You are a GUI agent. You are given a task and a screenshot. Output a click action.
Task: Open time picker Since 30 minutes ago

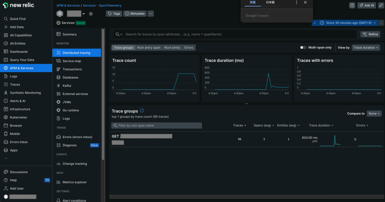pyautogui.click(x=348, y=23)
